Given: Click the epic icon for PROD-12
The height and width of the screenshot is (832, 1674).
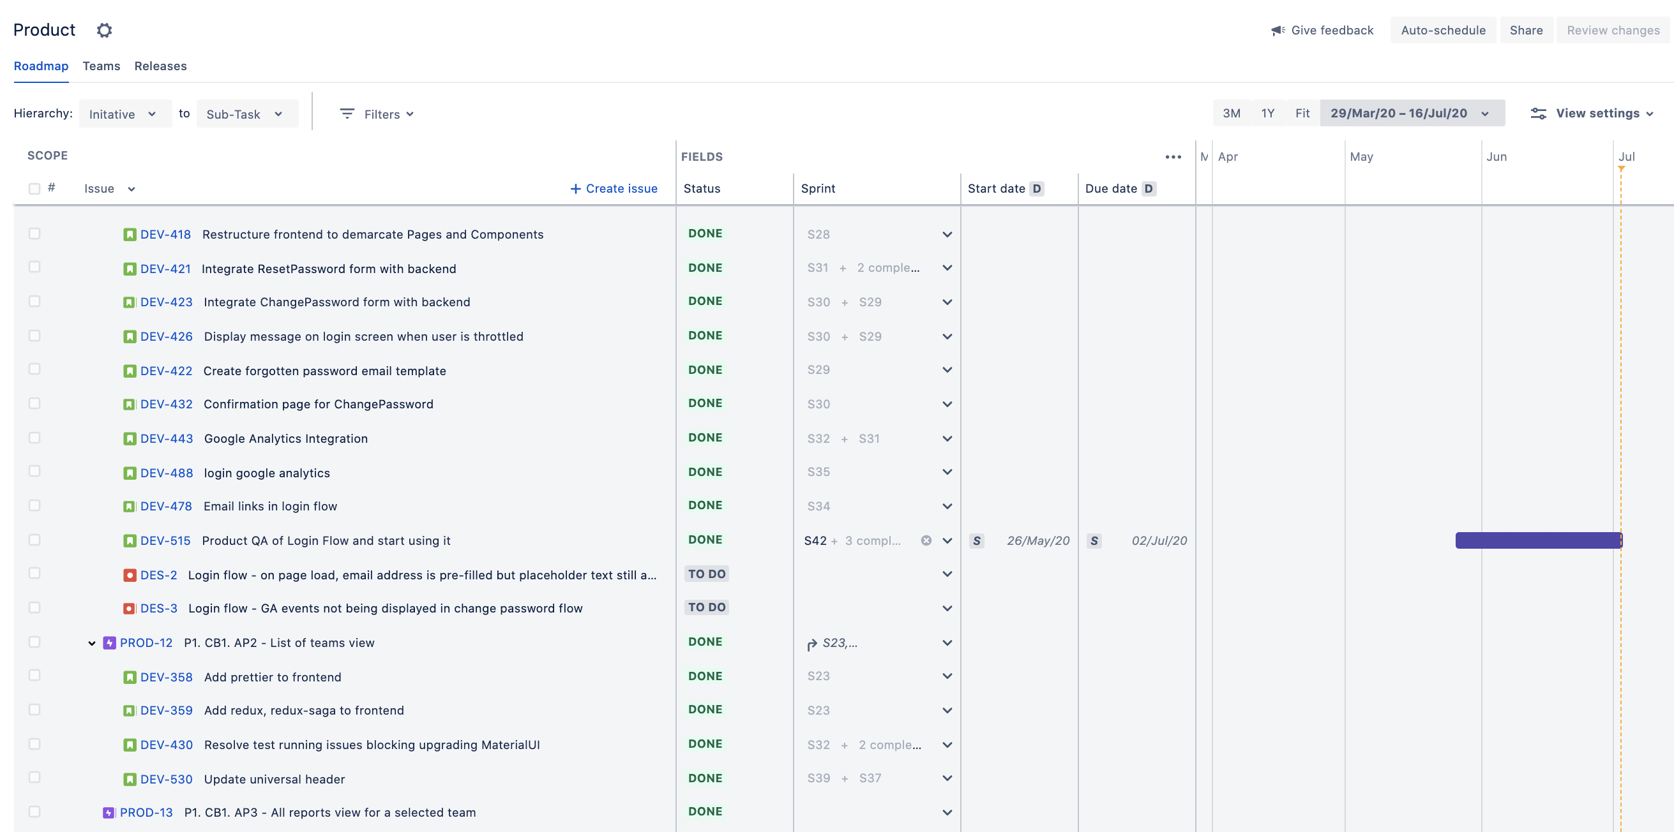Looking at the screenshot, I should pos(109,643).
